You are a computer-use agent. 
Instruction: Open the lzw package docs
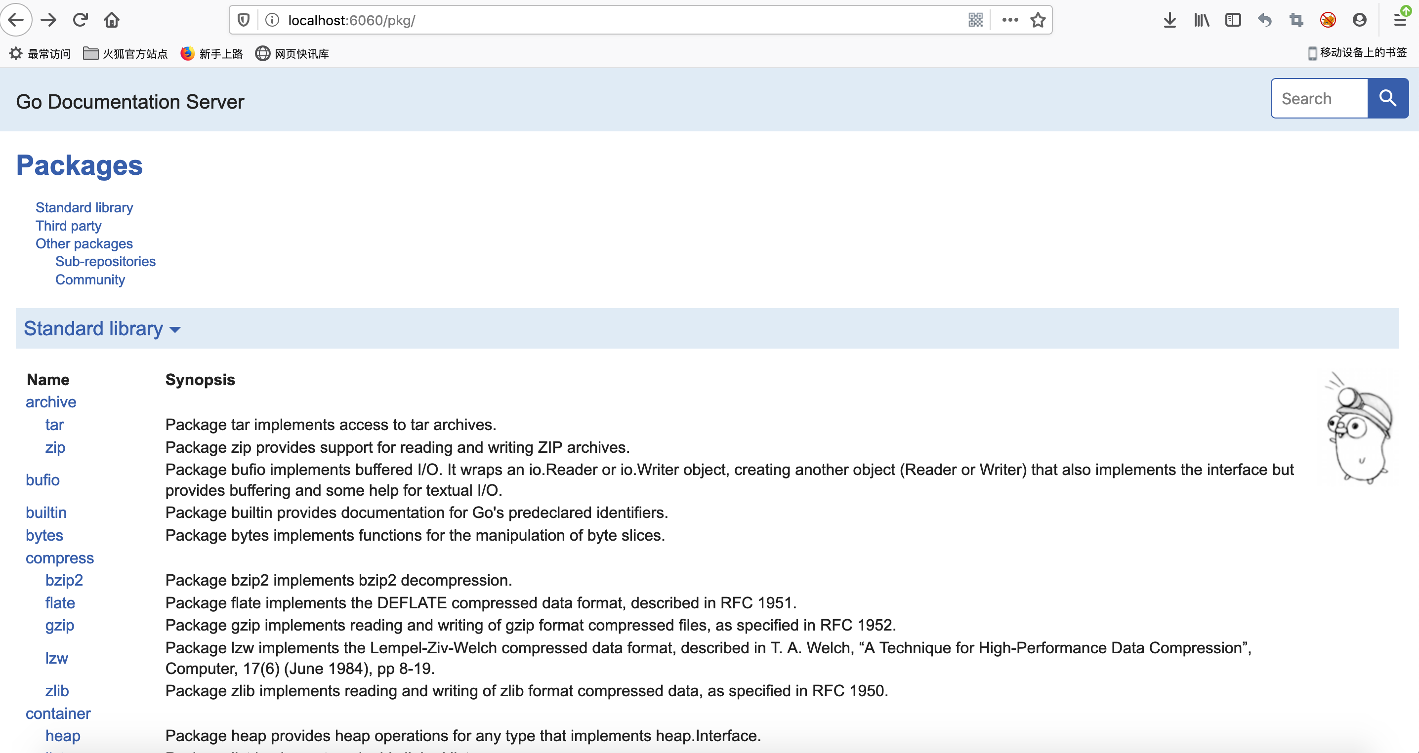(56, 658)
